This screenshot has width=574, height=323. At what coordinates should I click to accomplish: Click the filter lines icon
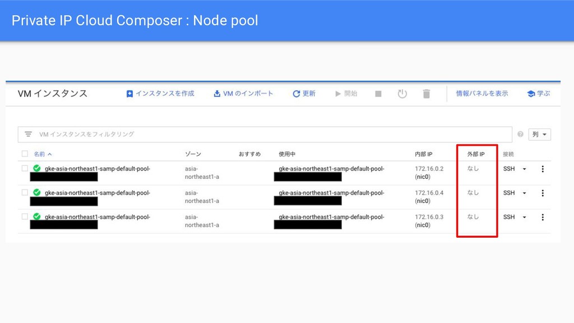pyautogui.click(x=28, y=135)
